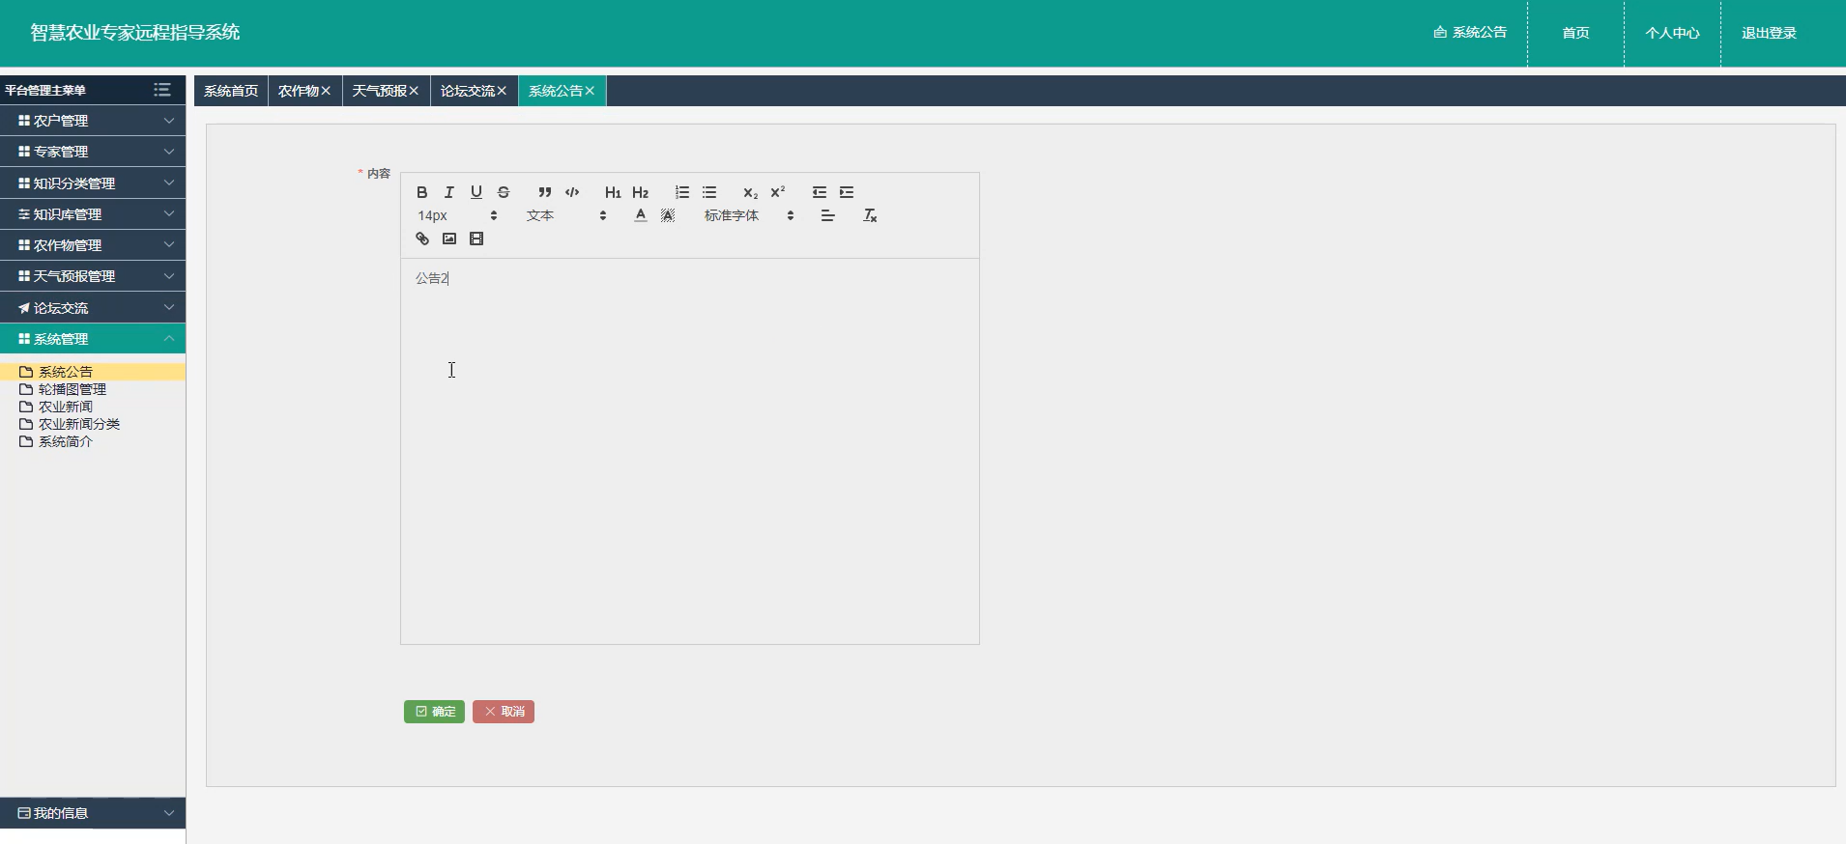Switch to the 论坛交流 tab
This screenshot has width=1846, height=844.
(468, 91)
